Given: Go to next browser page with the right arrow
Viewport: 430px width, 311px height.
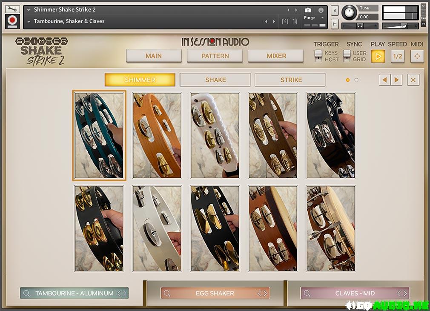Looking at the screenshot, I should [396, 80].
